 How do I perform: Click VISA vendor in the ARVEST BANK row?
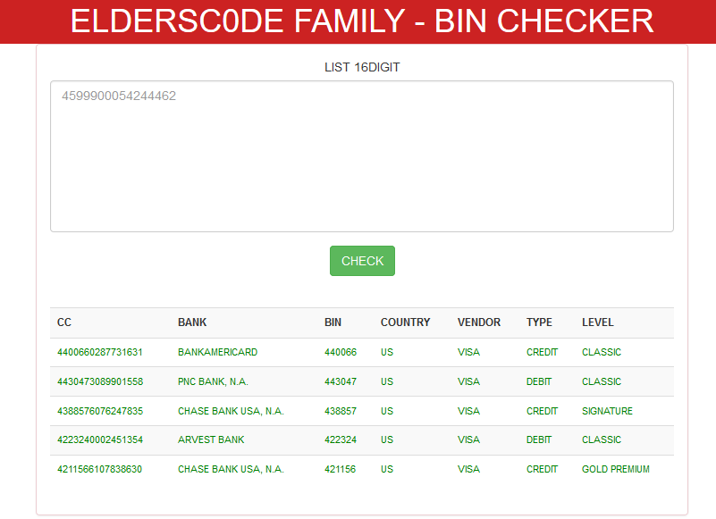click(x=468, y=439)
